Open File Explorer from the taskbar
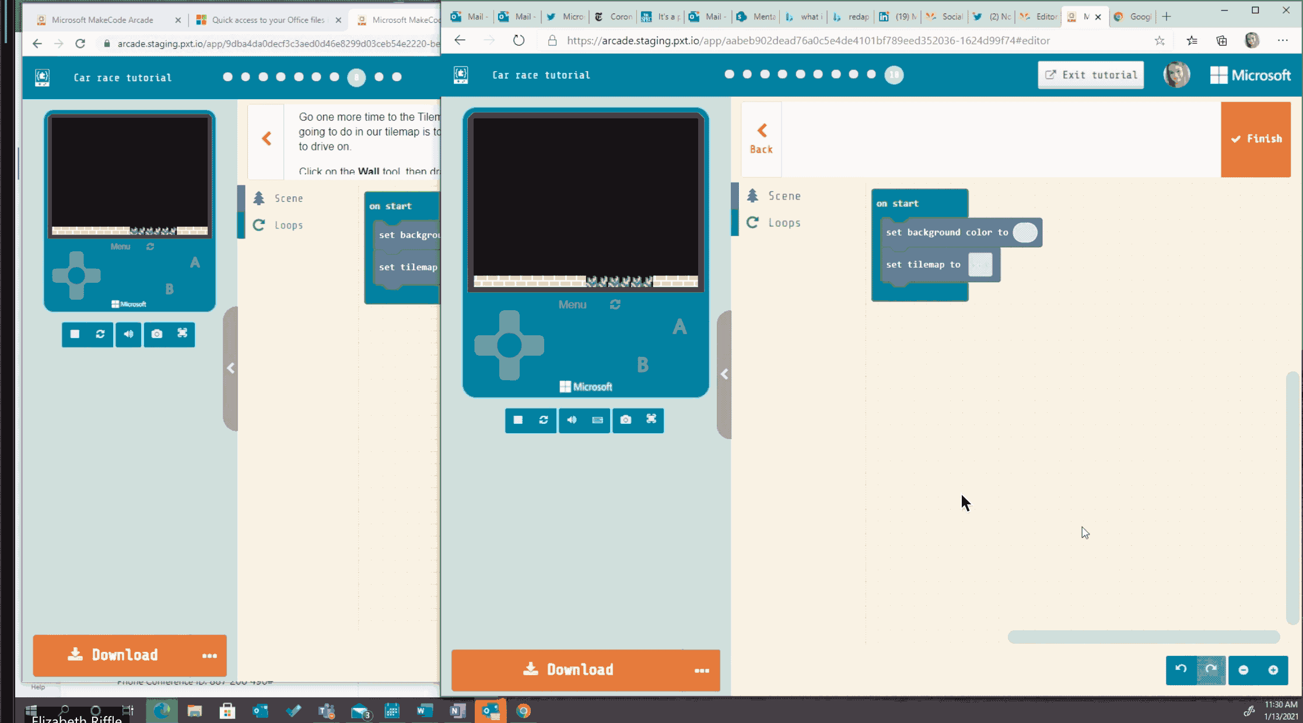 click(x=194, y=710)
